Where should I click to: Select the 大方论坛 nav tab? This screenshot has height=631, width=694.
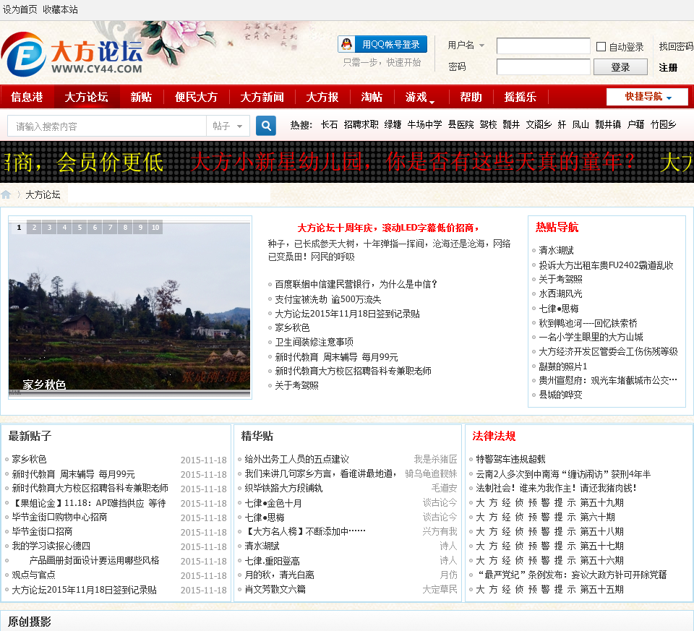(x=86, y=97)
